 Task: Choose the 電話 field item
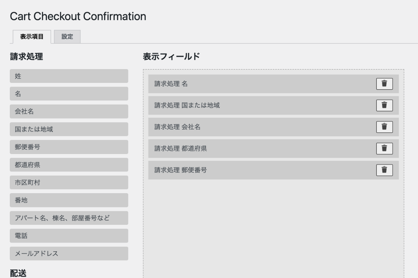tap(69, 236)
